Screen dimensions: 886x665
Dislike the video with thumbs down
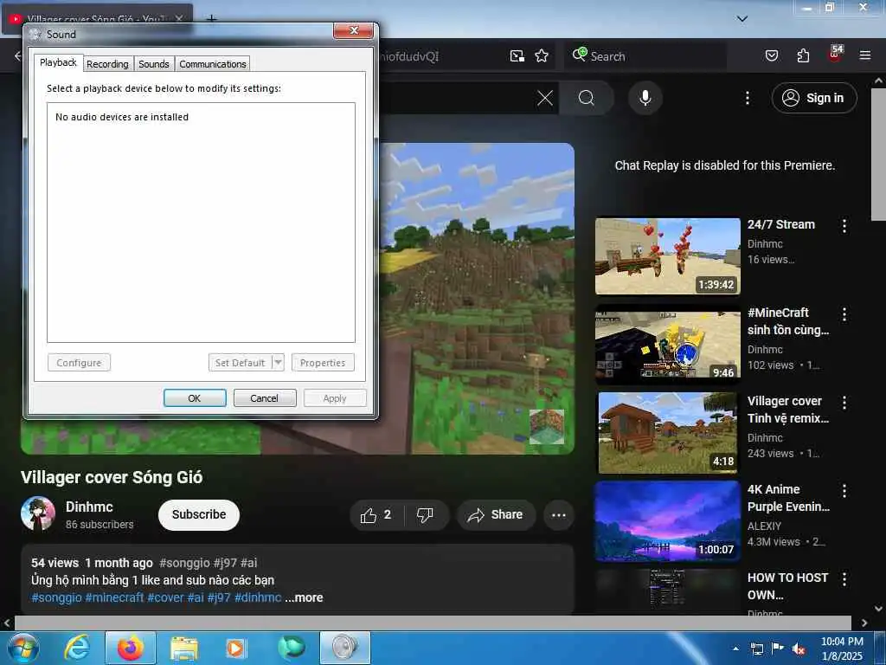pos(425,514)
